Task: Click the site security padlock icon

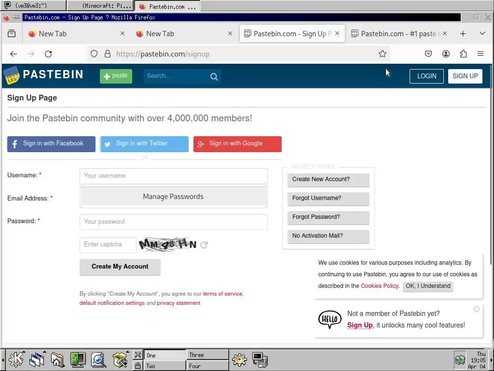Action: [108, 54]
